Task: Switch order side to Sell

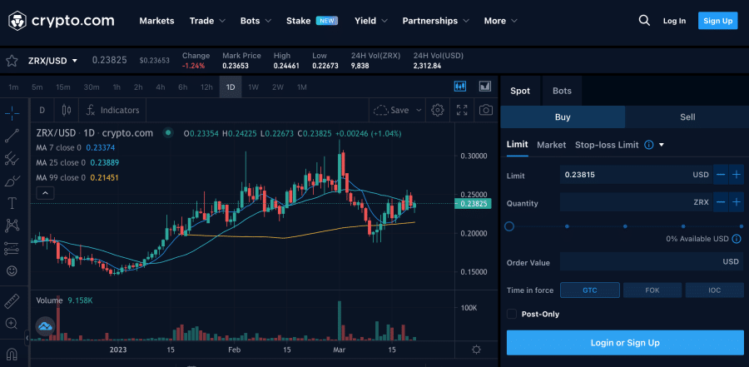Action: coord(687,117)
